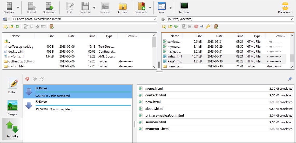Add bookmark for the remote folder
This screenshot has height=143, width=296.
pos(216,27)
